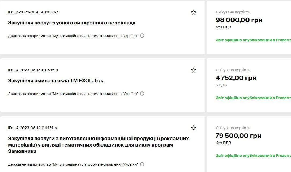Click info icon next to buyer on EXOL tender

tap(142, 94)
